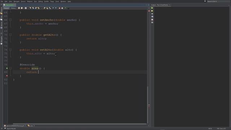This screenshot has height=130, width=231.
Task: Select the Rectangulo file tab
Action: tap(9, 5)
